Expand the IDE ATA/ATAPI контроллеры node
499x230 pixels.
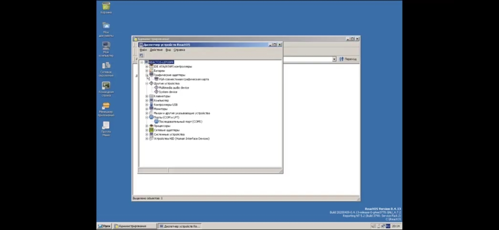(147, 66)
